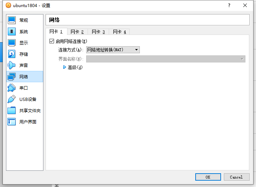Image resolution: width=256 pixels, height=187 pixels.
Task: Select the 存储 (Storage) disk icon
Action: click(12, 54)
